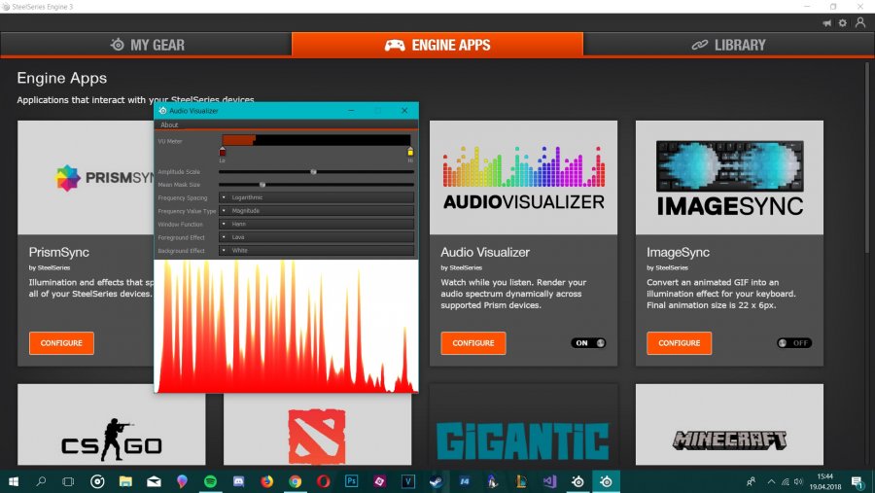Close the Audio Visualizer window
875x493 pixels.
pos(404,111)
